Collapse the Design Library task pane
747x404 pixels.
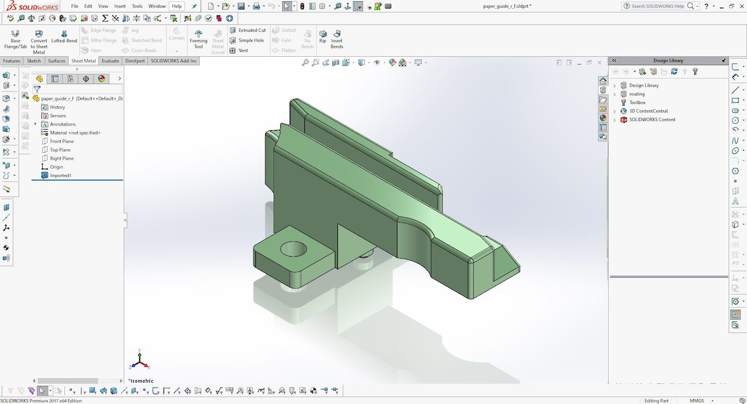point(614,61)
